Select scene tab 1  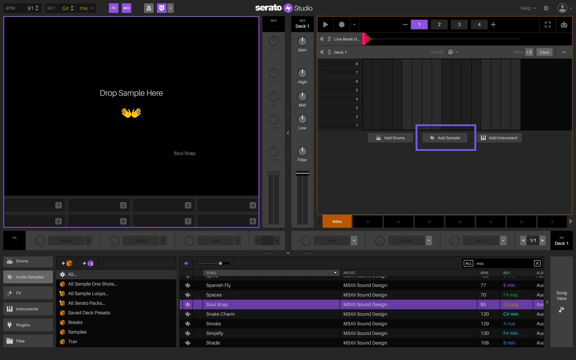coord(419,24)
